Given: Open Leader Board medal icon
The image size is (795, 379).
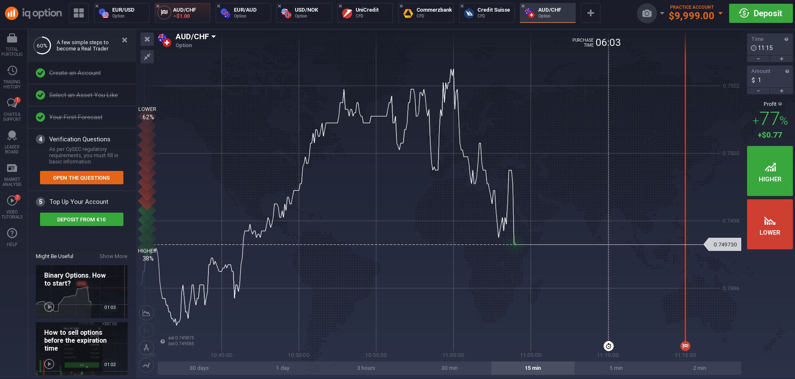Looking at the screenshot, I should coord(12,136).
